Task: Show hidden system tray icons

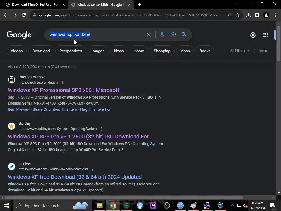Action: (x=232, y=206)
